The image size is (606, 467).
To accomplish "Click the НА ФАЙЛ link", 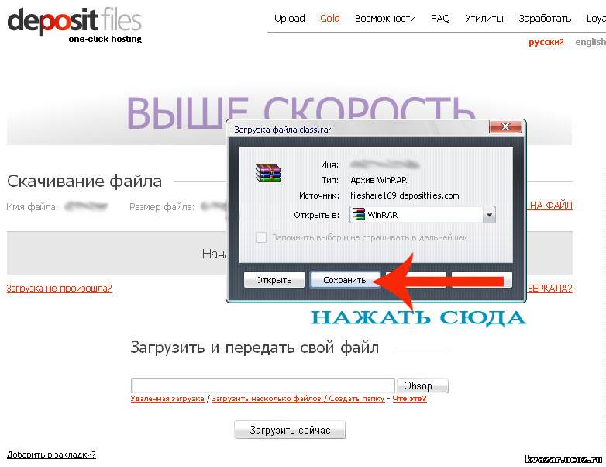I will click(551, 205).
